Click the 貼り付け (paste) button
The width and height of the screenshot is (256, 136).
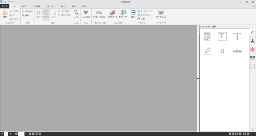click(x=14, y=19)
